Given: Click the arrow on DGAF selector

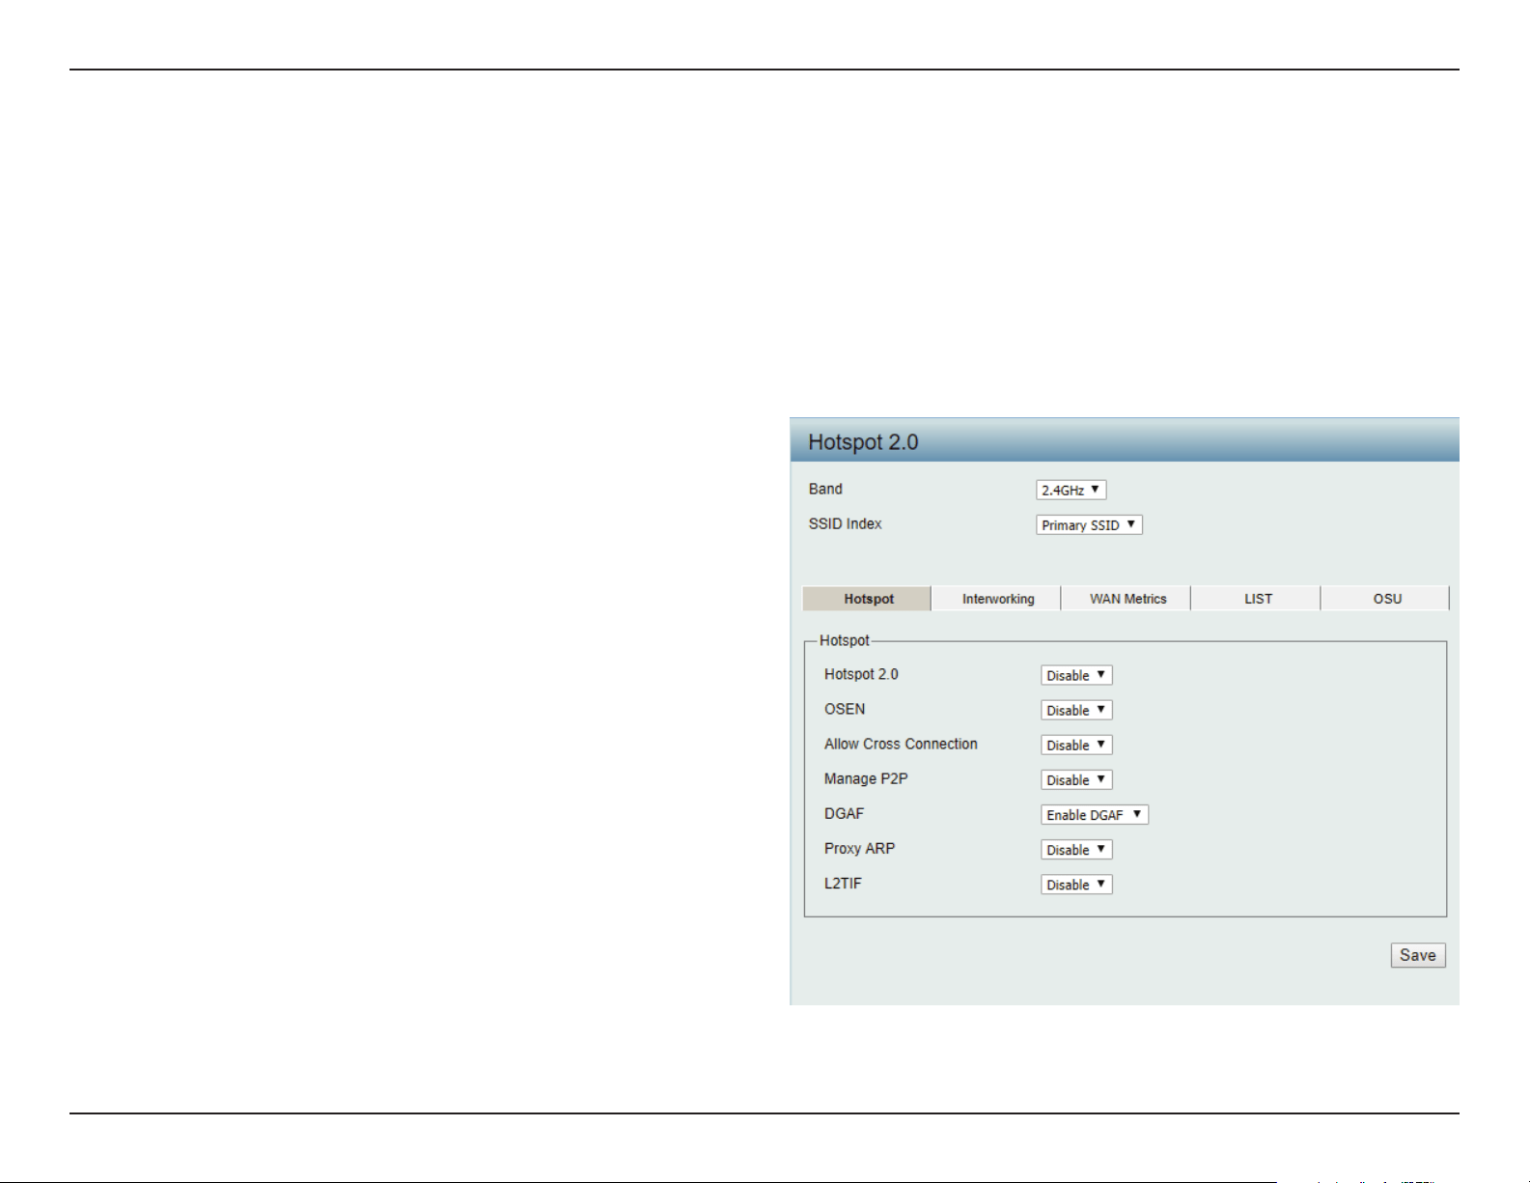Looking at the screenshot, I should point(1137,814).
